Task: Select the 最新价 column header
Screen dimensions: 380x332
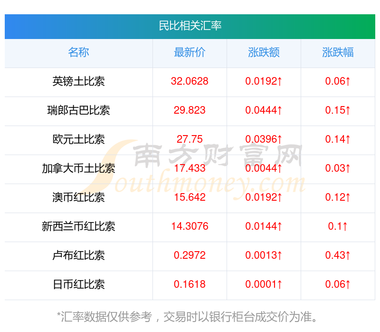Action: [x=190, y=52]
